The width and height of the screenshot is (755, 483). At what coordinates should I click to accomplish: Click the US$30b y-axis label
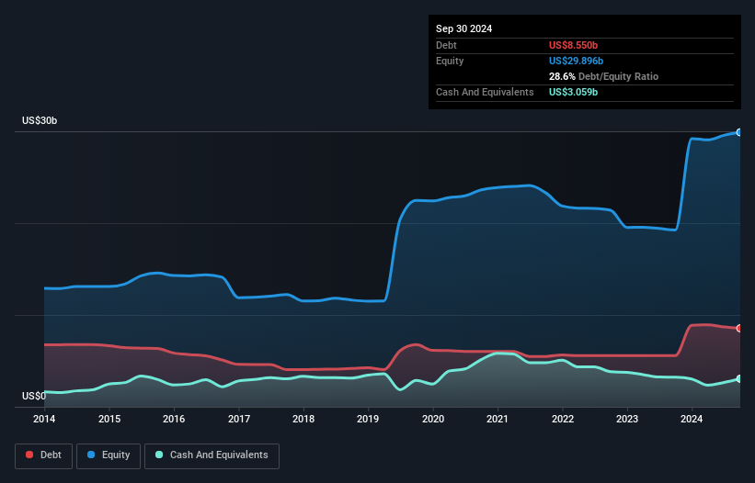point(40,120)
